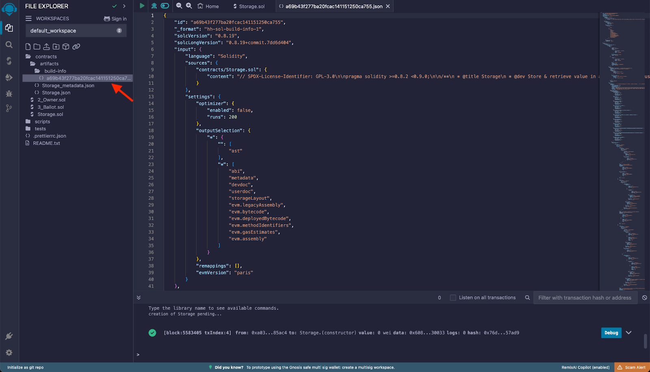Enable Listen on all transactions checkbox
Screen dimensions: 650x372
point(453,298)
